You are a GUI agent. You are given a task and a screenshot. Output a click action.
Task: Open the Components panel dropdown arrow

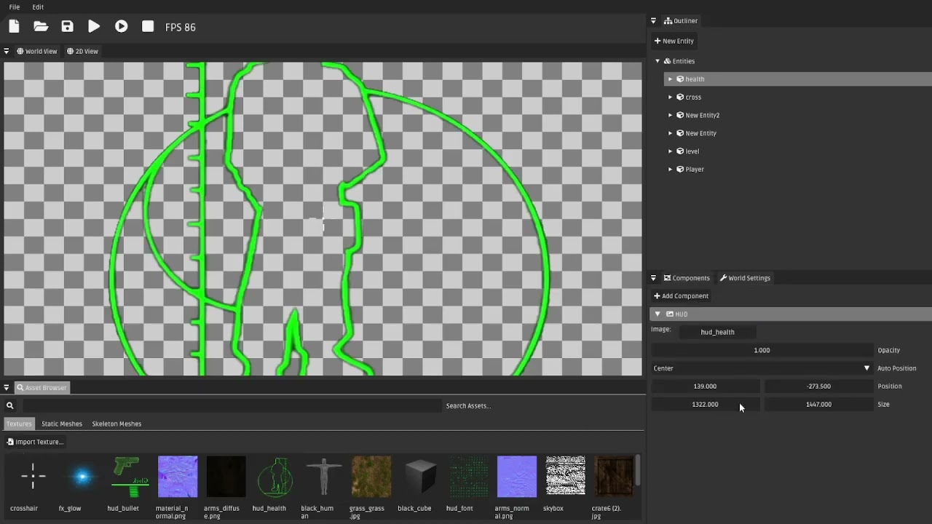653,278
